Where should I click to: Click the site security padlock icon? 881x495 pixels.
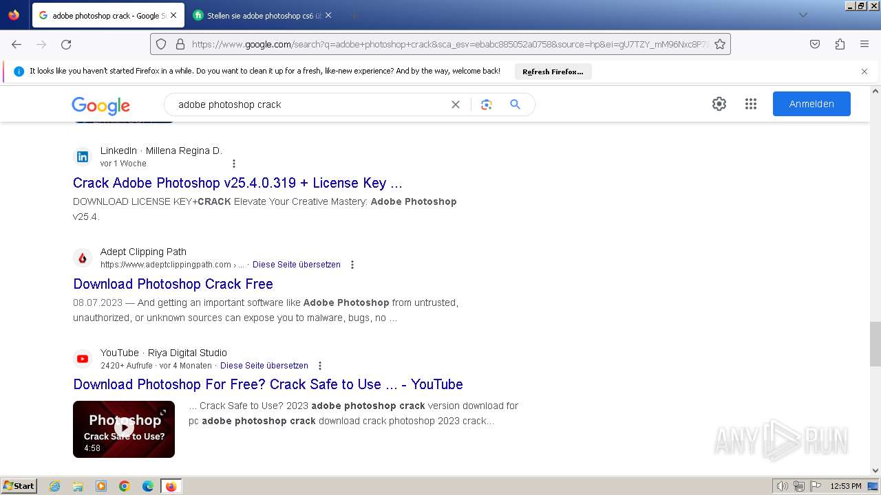[180, 44]
